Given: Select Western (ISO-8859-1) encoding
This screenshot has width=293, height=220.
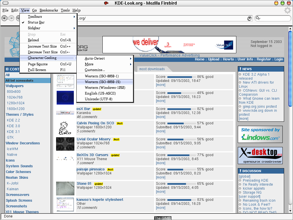Looking at the screenshot, I should click(x=105, y=76).
